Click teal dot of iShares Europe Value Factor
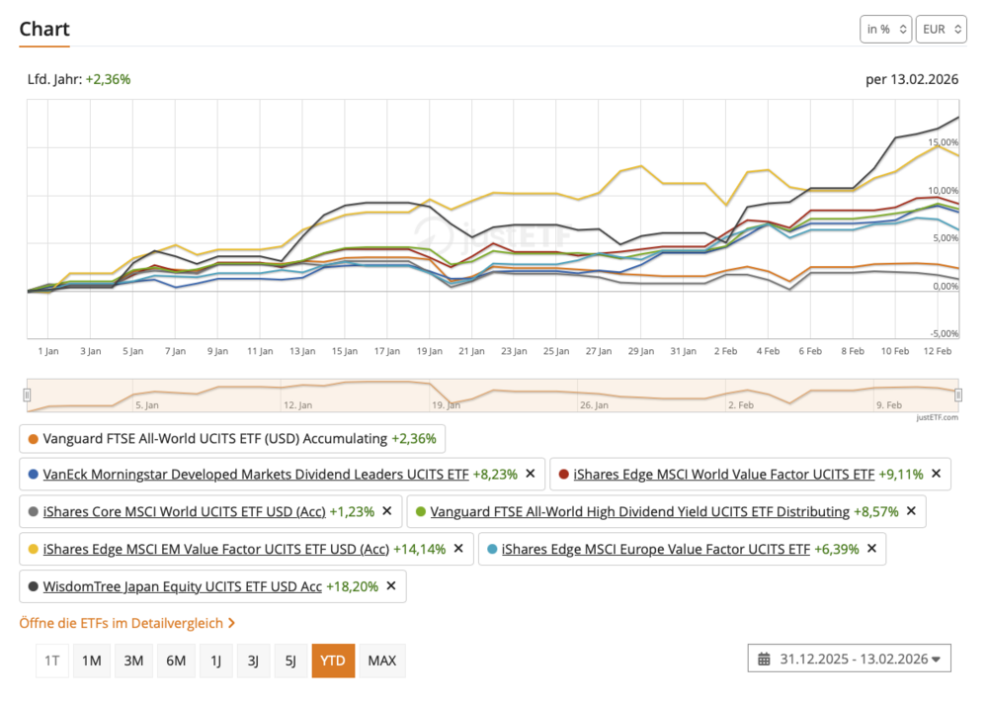 [x=491, y=550]
